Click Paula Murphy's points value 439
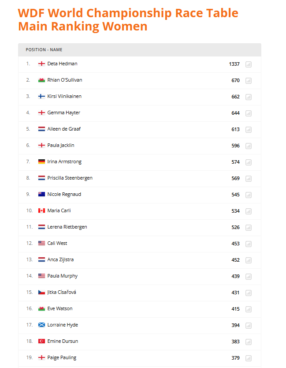 tap(235, 276)
